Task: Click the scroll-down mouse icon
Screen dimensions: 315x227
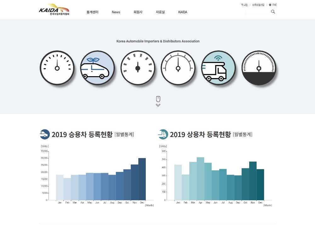Action: tap(158, 99)
